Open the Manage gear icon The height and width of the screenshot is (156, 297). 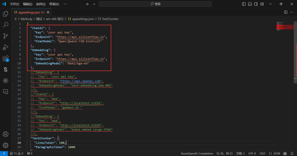pos(5,145)
